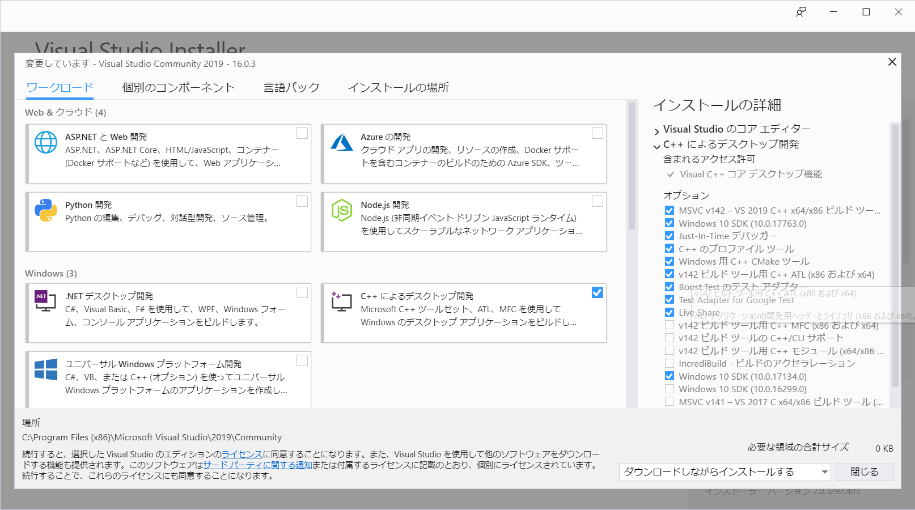Click the 閉じる button
Viewport: 915px width, 510px height.
coord(865,472)
